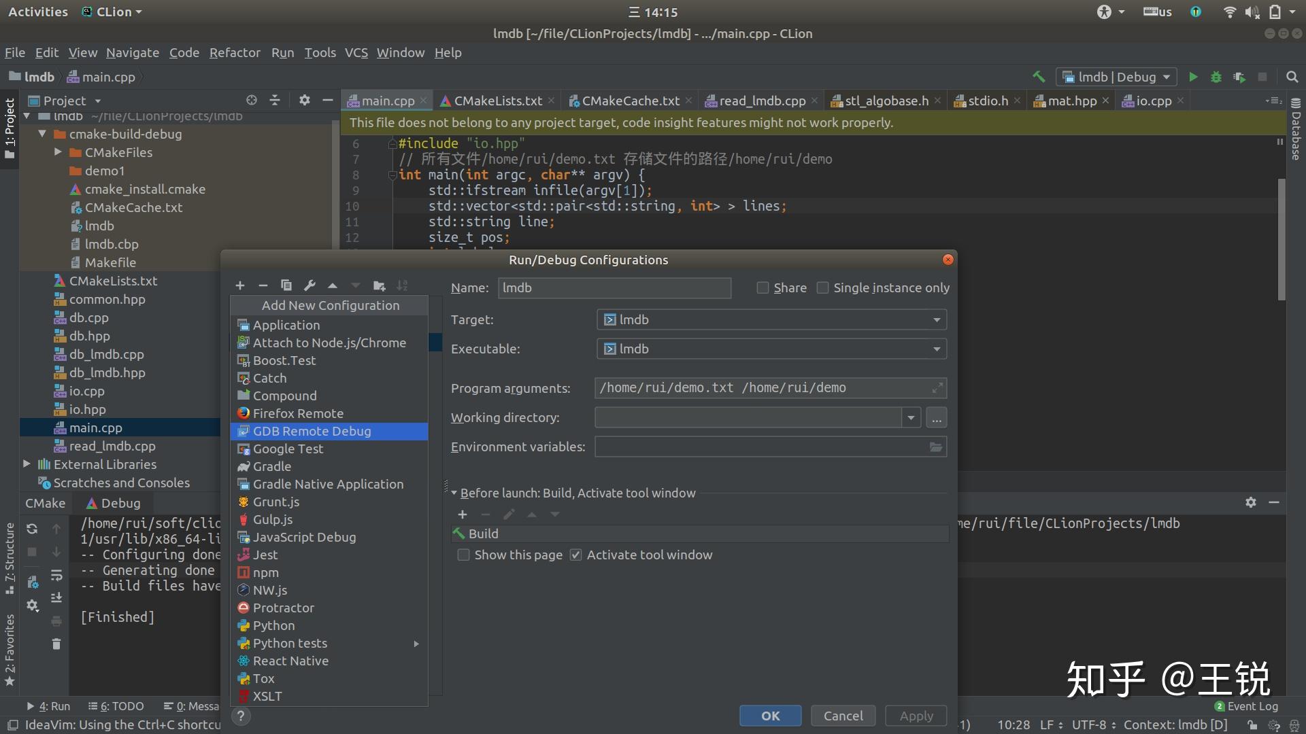Open system volume icon
The height and width of the screenshot is (734, 1306).
point(1252,12)
